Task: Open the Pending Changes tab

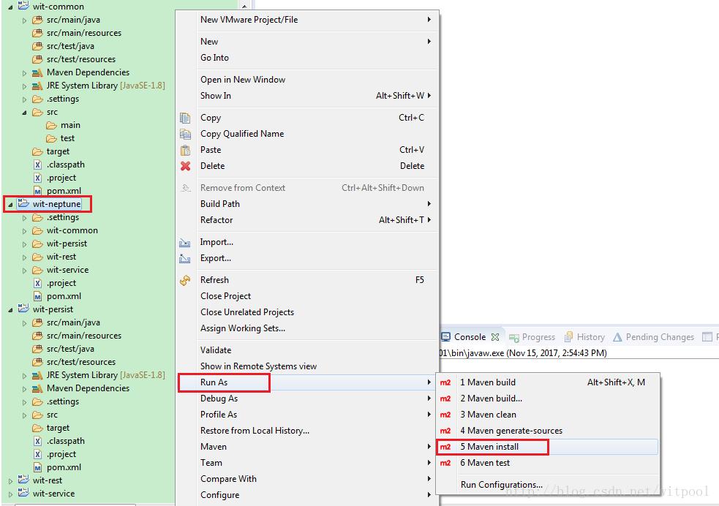Action: [x=658, y=337]
